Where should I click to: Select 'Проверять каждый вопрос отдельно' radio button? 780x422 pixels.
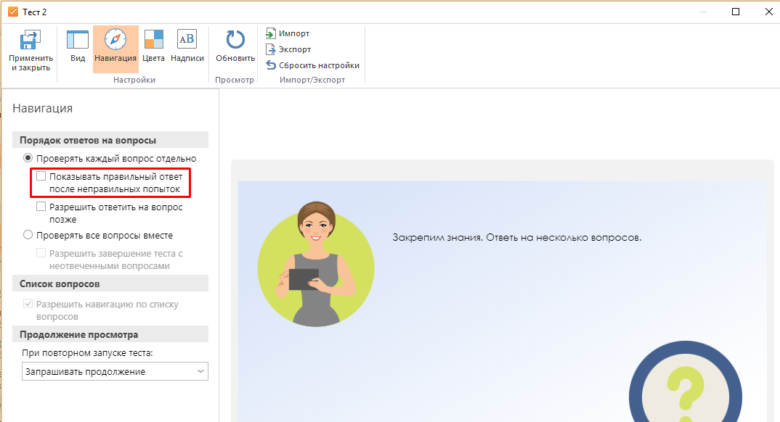pyautogui.click(x=28, y=158)
